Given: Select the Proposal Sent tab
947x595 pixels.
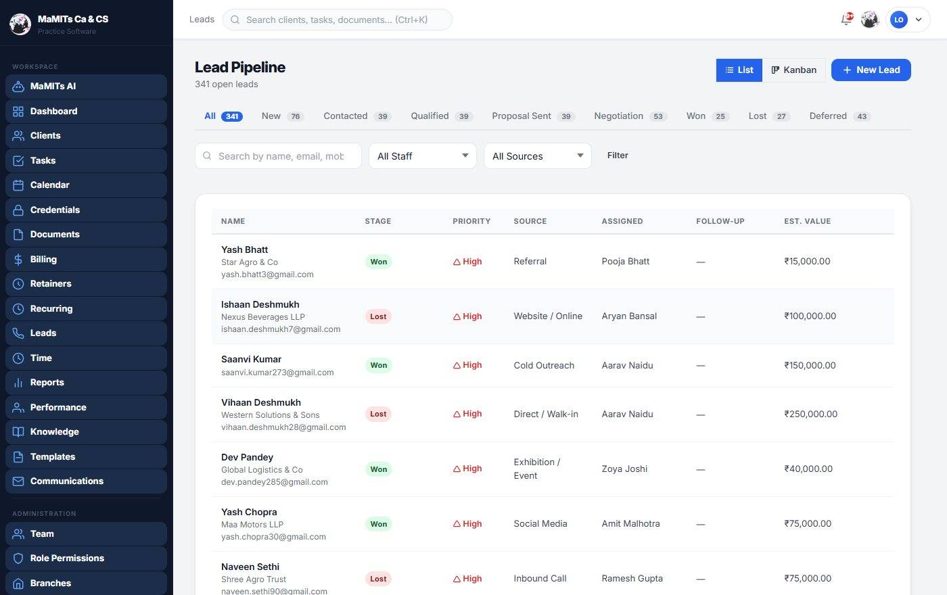Looking at the screenshot, I should click(534, 116).
